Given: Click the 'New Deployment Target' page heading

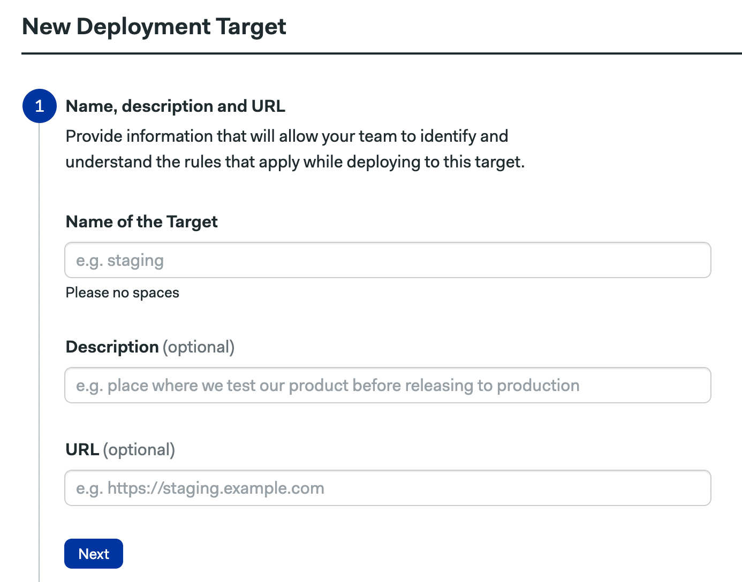Looking at the screenshot, I should pos(154,27).
